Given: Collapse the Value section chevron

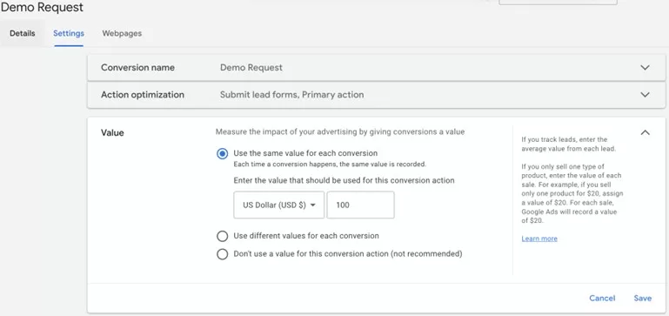Looking at the screenshot, I should click(645, 132).
